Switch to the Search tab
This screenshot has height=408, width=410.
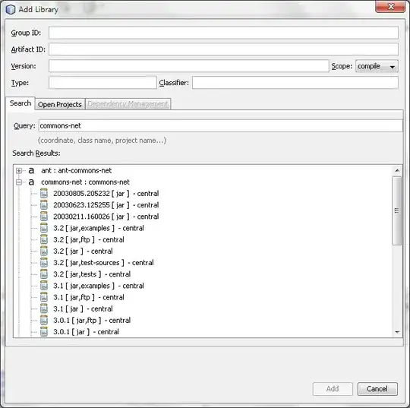(x=20, y=103)
